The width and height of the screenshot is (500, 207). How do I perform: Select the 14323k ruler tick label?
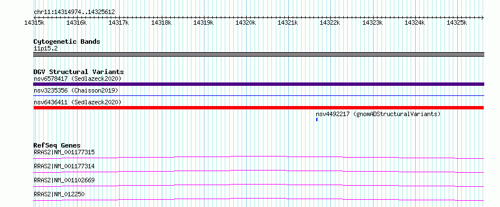click(x=372, y=22)
